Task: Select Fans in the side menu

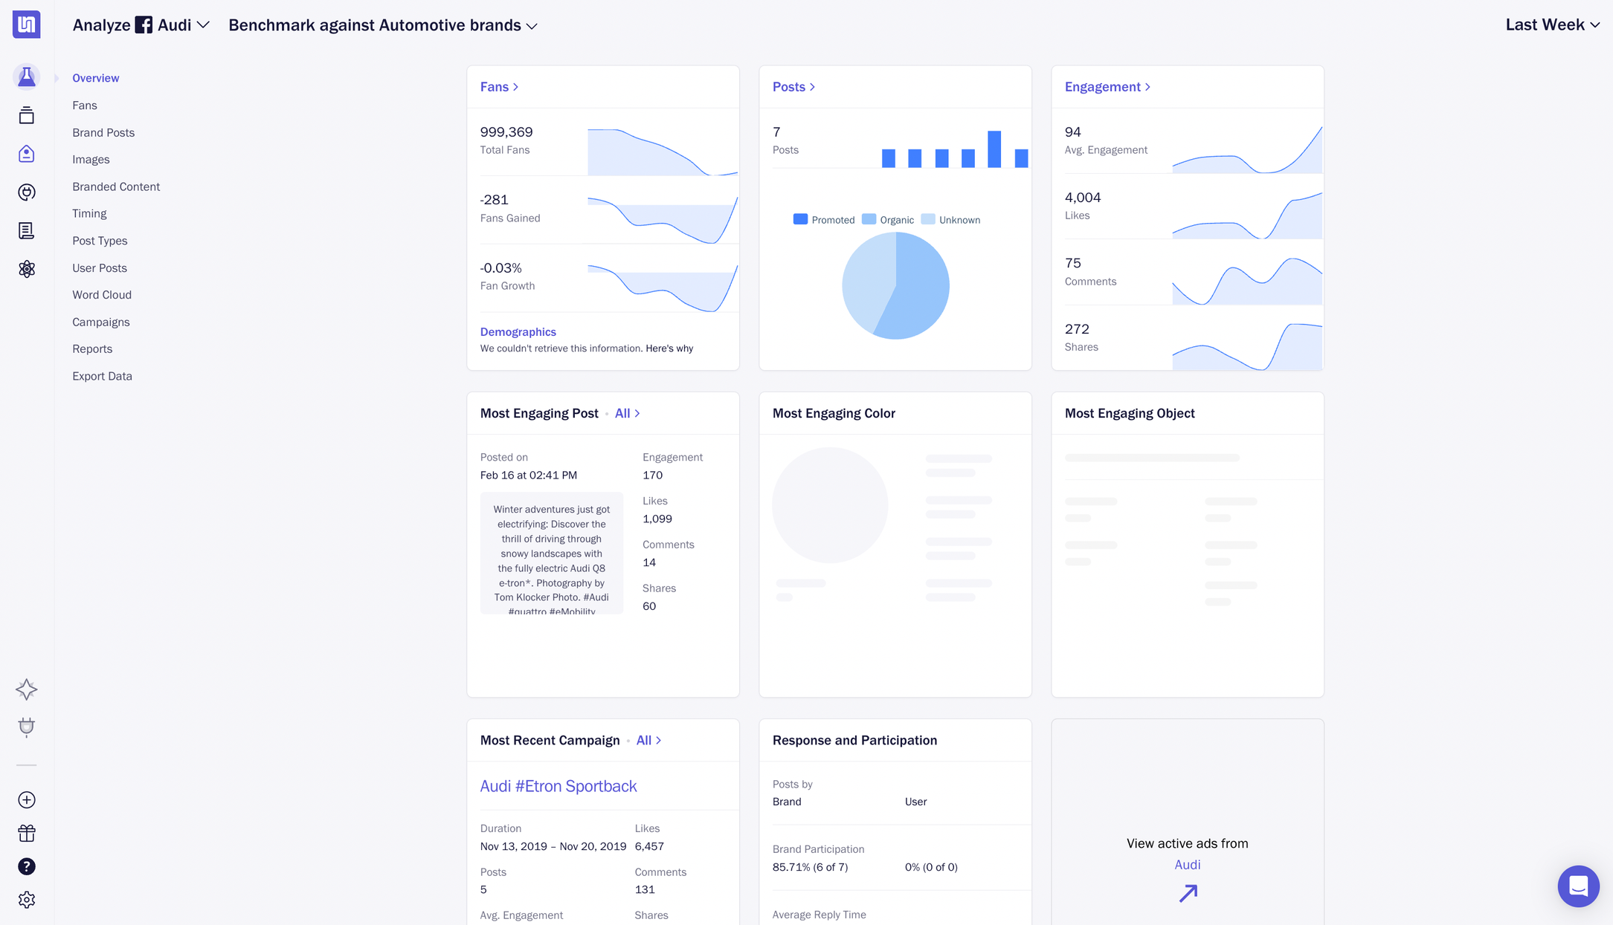Action: pos(85,106)
